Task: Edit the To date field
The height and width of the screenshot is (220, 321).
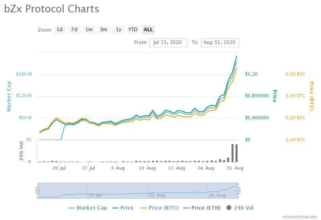Action: click(x=220, y=42)
